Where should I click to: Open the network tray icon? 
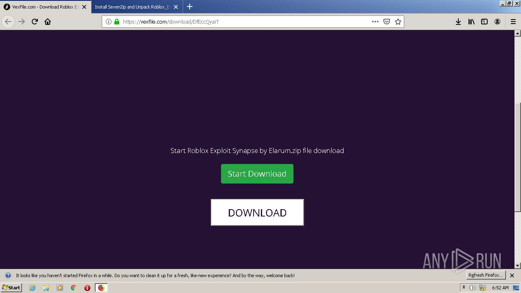click(x=482, y=288)
